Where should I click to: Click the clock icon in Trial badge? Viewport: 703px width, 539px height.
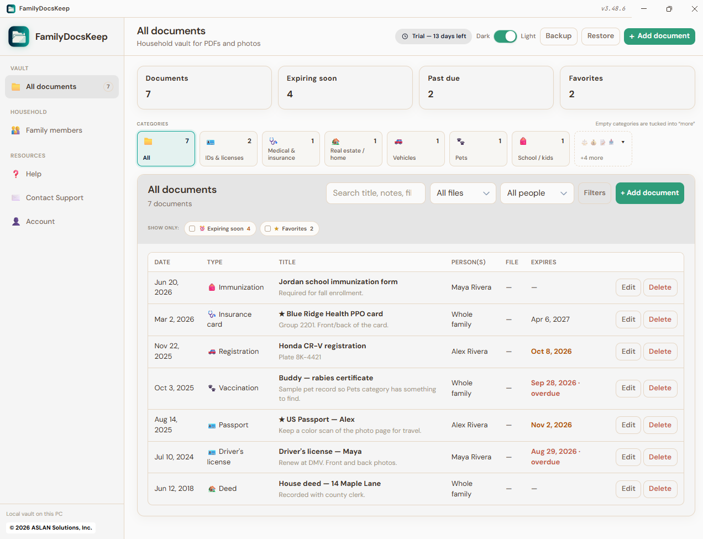click(405, 36)
